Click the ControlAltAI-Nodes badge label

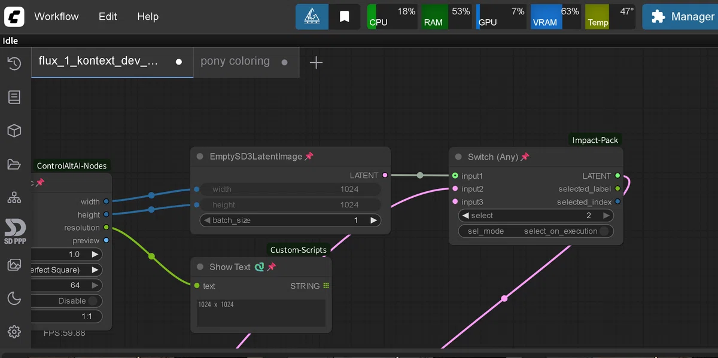point(72,166)
